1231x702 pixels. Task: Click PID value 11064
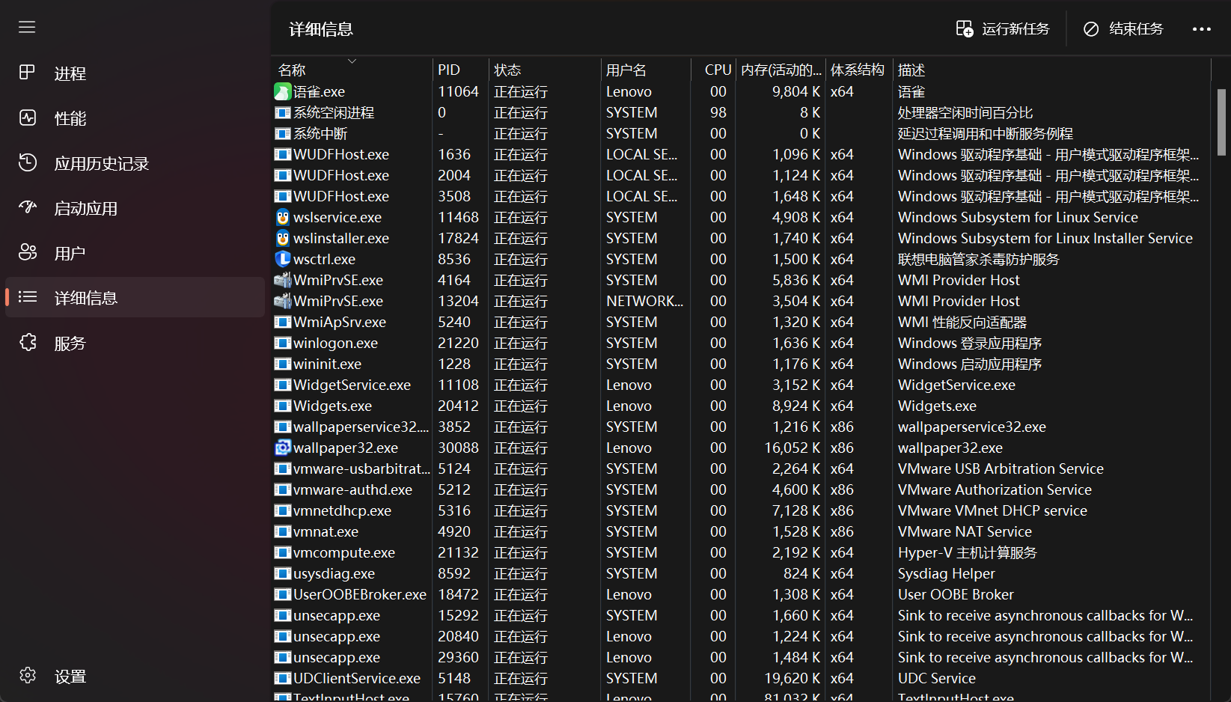458,91
